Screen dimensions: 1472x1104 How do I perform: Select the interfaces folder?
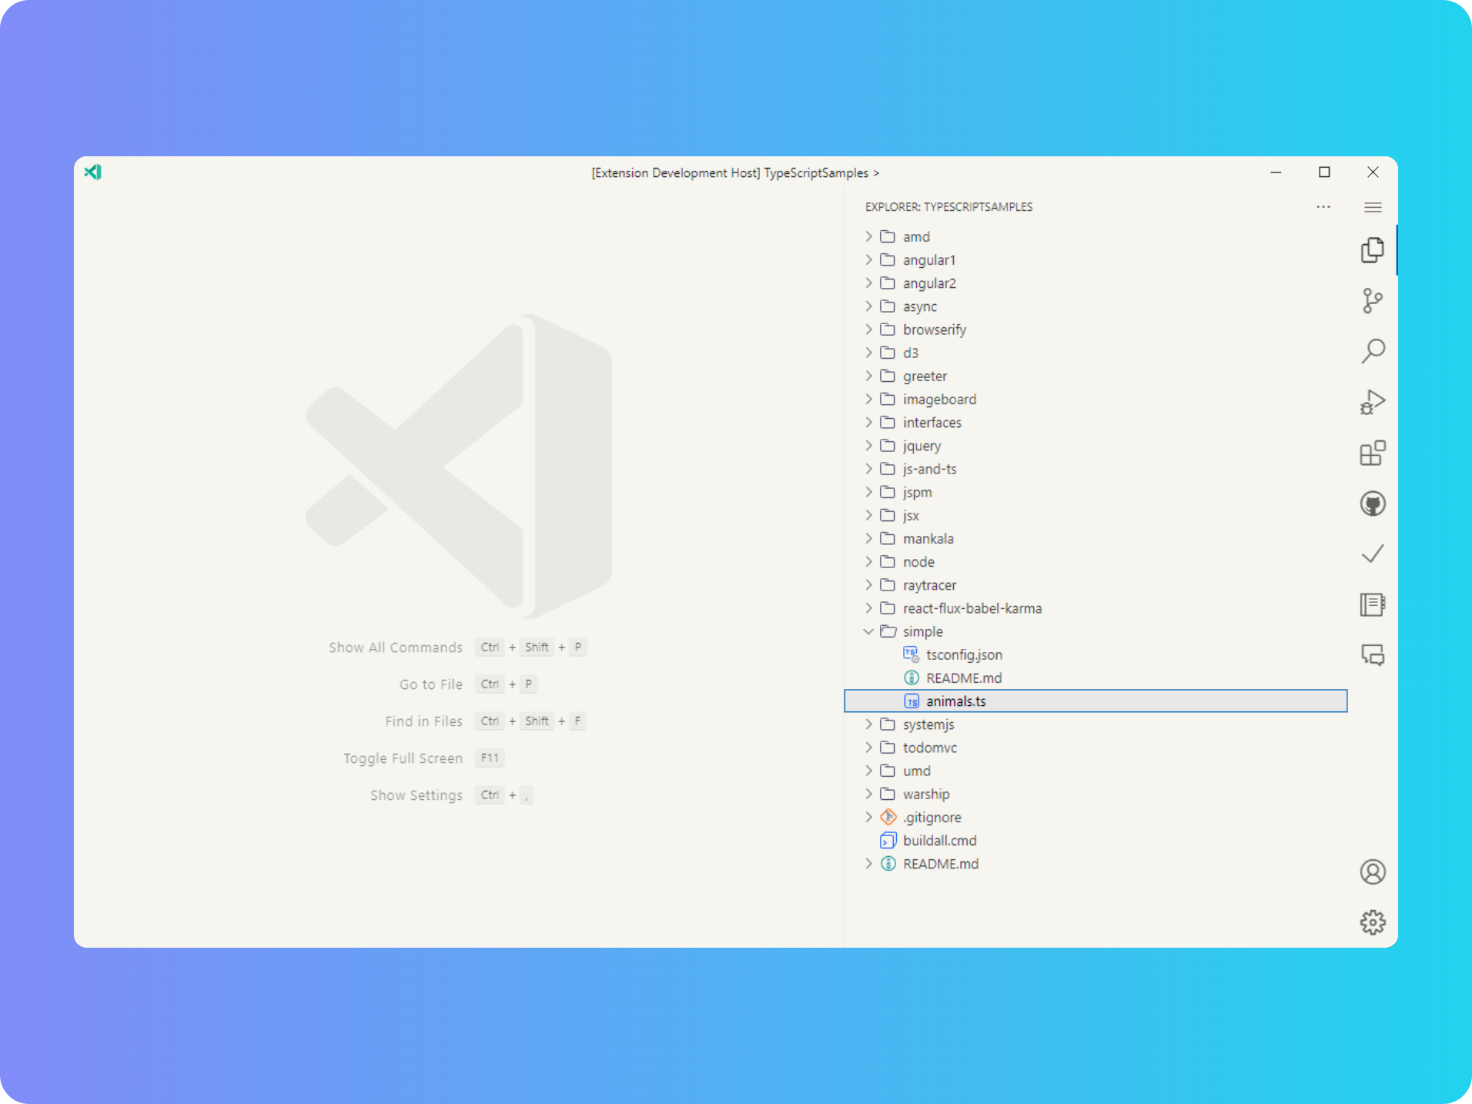pyautogui.click(x=1096, y=423)
